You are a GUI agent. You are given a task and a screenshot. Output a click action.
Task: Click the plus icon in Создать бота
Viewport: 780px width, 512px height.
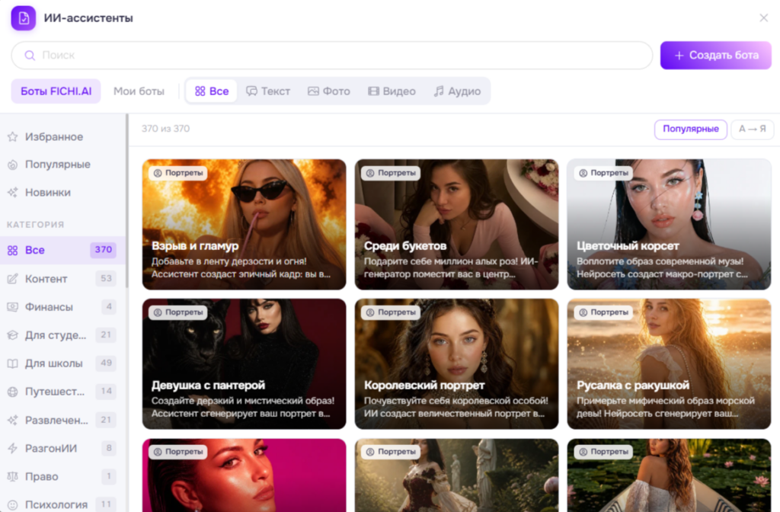679,55
